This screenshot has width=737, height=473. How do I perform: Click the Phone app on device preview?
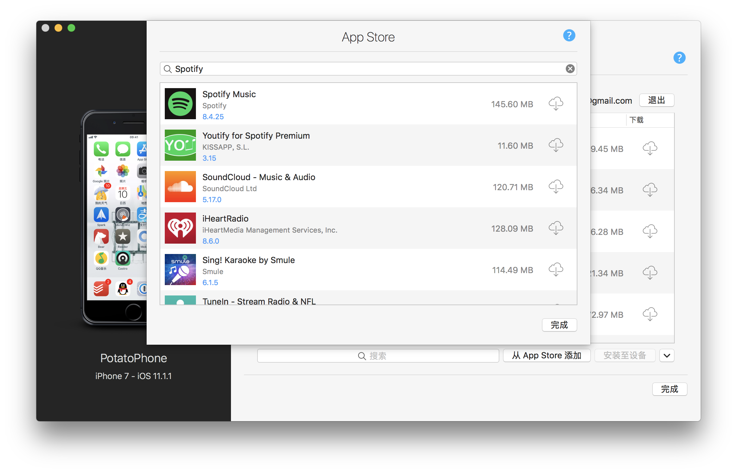coord(101,149)
